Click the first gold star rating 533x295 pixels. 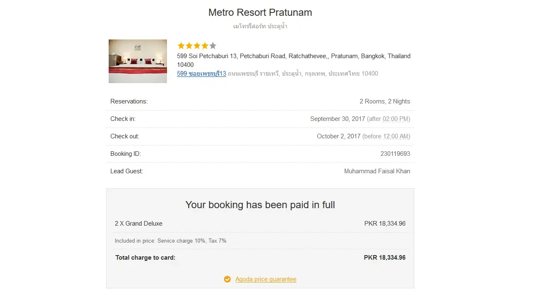pos(181,46)
